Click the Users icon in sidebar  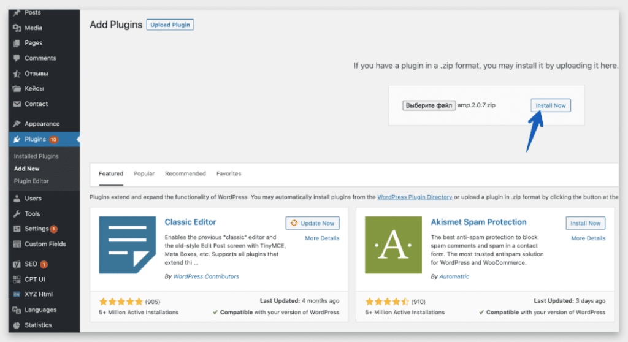click(17, 199)
